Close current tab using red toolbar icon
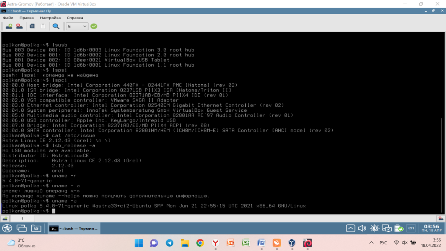 pyautogui.click(x=19, y=26)
